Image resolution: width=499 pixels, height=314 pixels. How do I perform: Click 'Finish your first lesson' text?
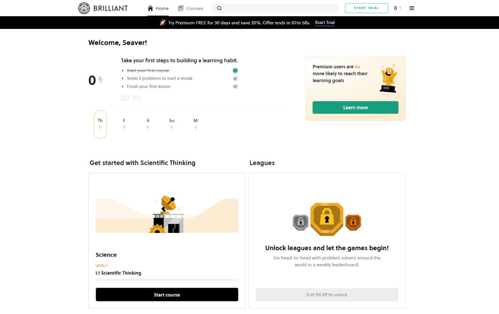pos(149,86)
